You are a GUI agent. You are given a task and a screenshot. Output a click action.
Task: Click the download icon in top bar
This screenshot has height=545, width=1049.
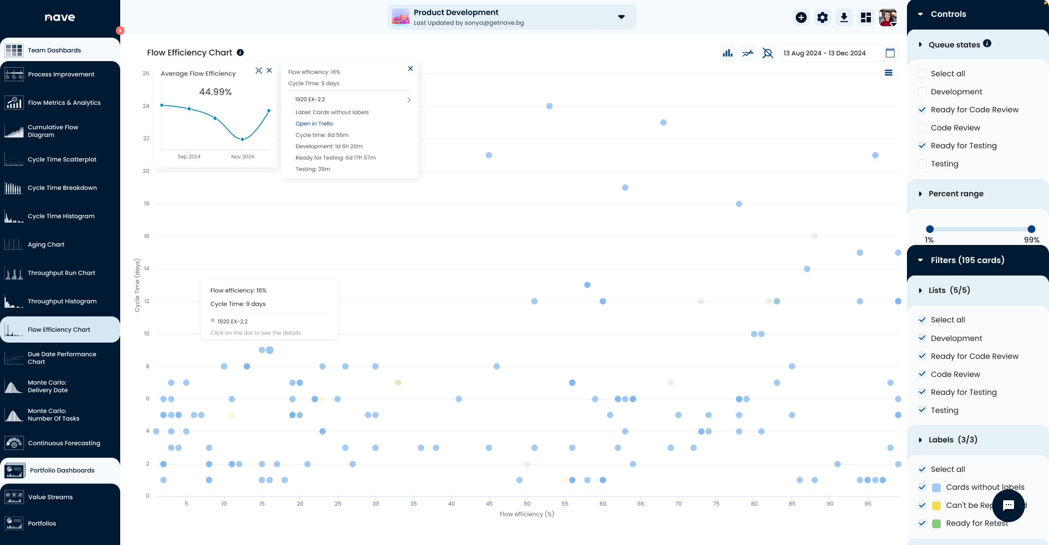(844, 17)
